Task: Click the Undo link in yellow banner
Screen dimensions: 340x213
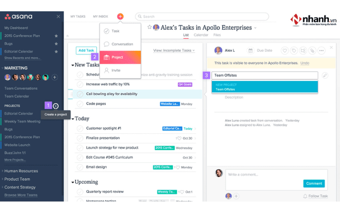Action: pos(304,63)
